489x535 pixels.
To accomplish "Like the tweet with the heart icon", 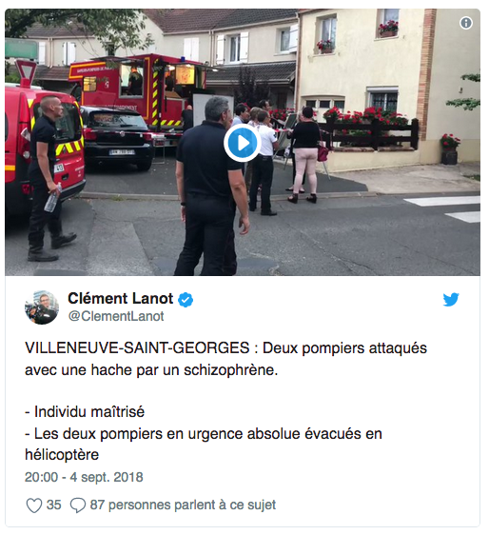I will (x=34, y=505).
